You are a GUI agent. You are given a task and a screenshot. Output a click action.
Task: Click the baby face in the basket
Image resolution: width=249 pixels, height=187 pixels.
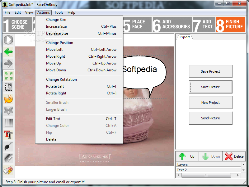tap(131, 93)
